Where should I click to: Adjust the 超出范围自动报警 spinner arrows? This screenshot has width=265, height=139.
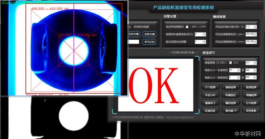pyautogui.click(x=204, y=42)
